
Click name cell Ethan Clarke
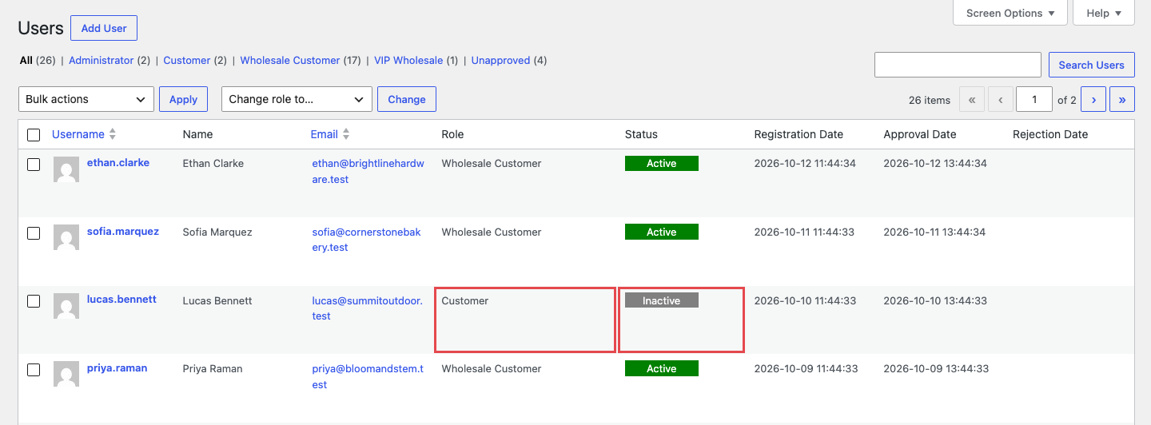click(x=213, y=163)
